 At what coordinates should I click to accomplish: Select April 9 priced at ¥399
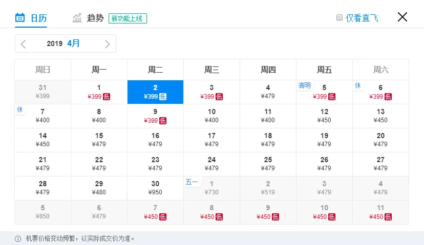point(155,116)
